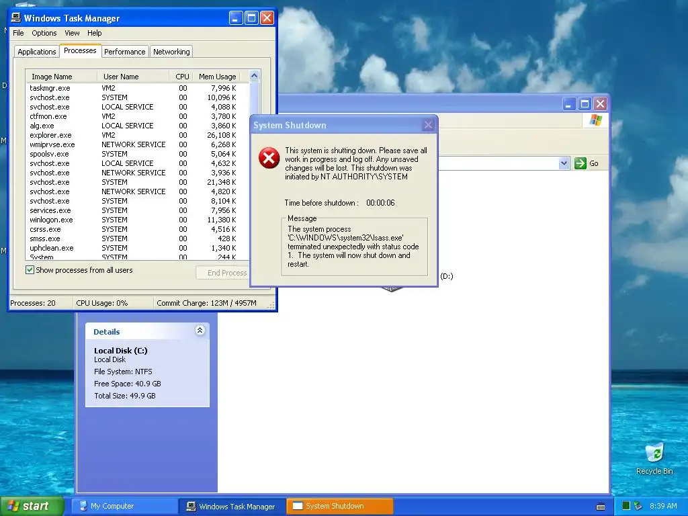Sort processes by Mem Usage column
Screen dimensions: 688x516
217,77
